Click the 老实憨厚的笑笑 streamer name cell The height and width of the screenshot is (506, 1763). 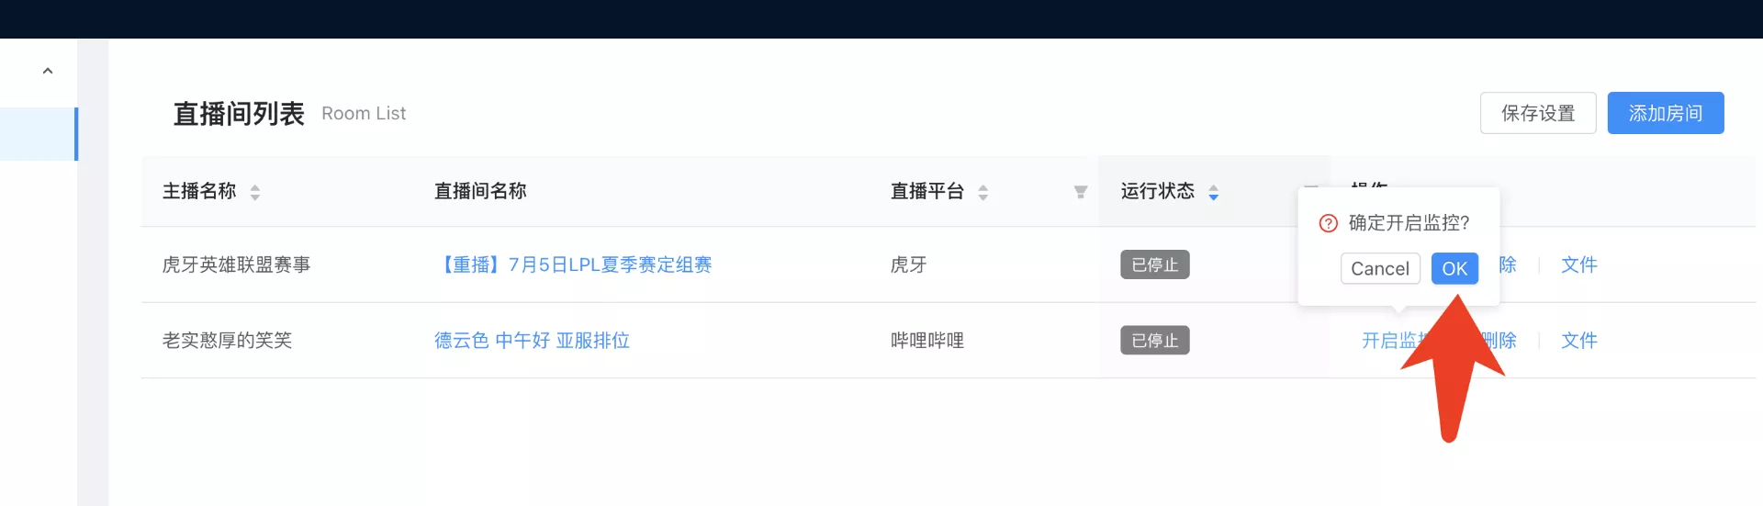pyautogui.click(x=227, y=341)
